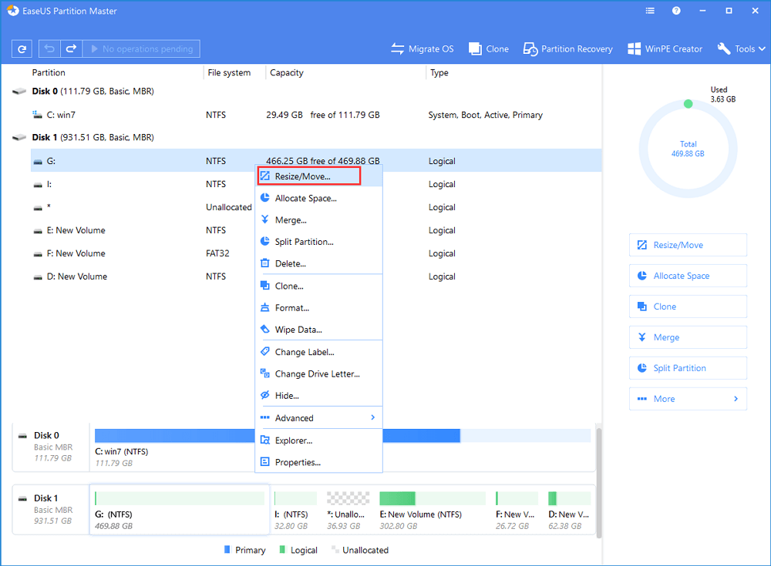771x566 pixels.
Task: Click the Clone icon in top toolbar
Action: [x=475, y=49]
